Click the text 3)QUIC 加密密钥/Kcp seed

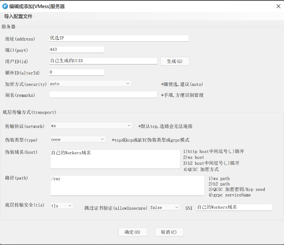pos(237,190)
